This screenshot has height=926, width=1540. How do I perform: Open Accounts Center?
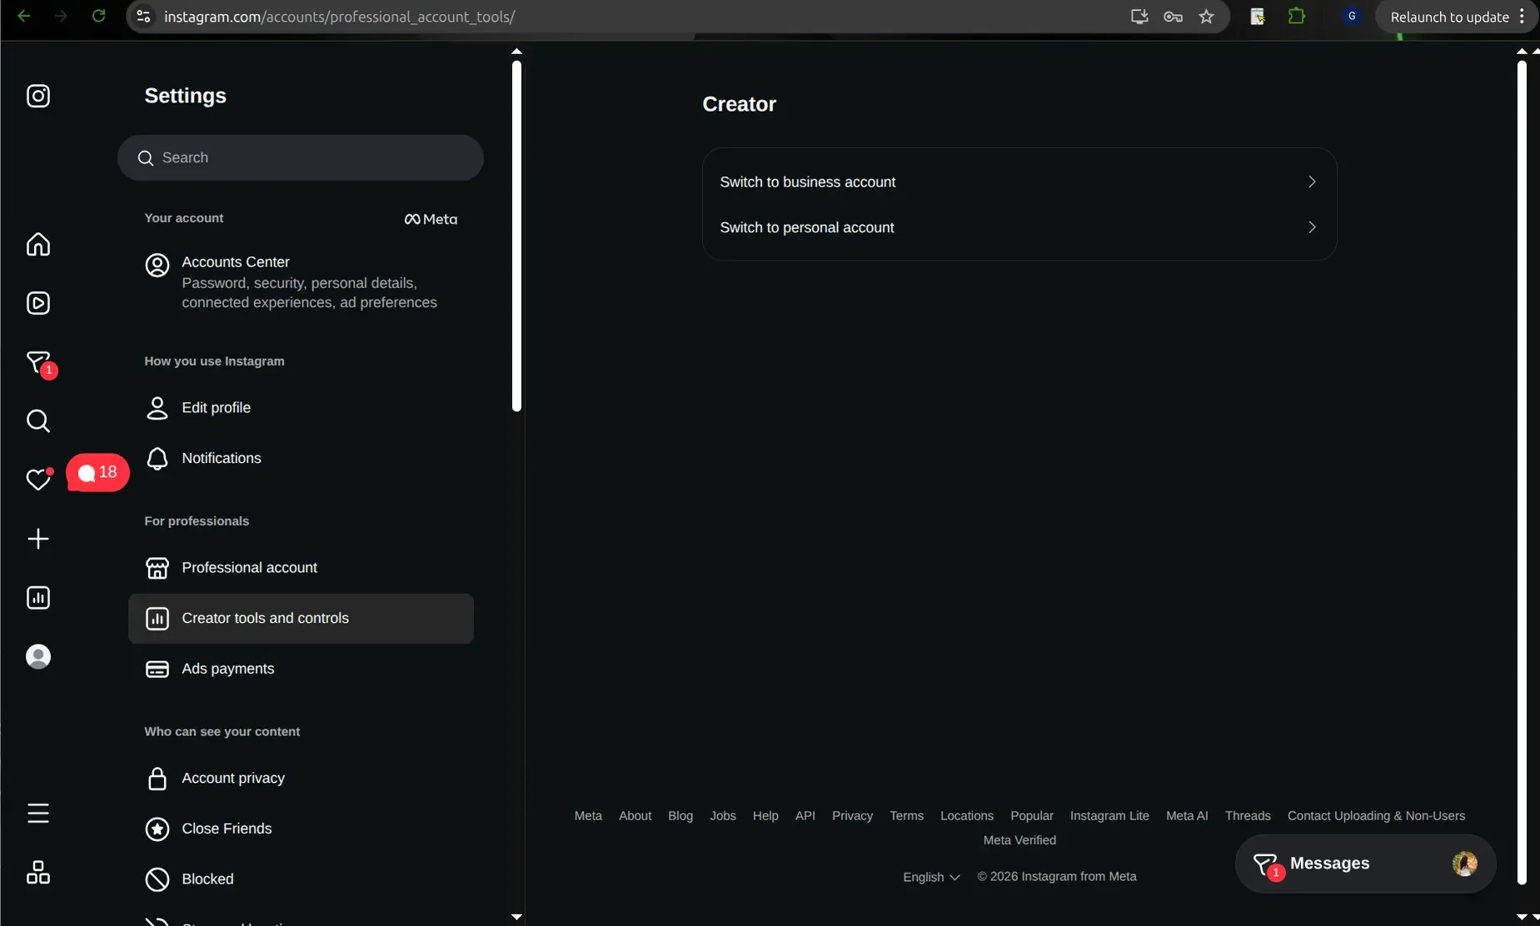tap(301, 281)
